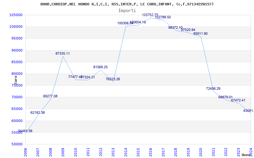This screenshot has width=254, height=158.
Task: Click the data label 102788.50
Action: pyautogui.click(x=163, y=17)
